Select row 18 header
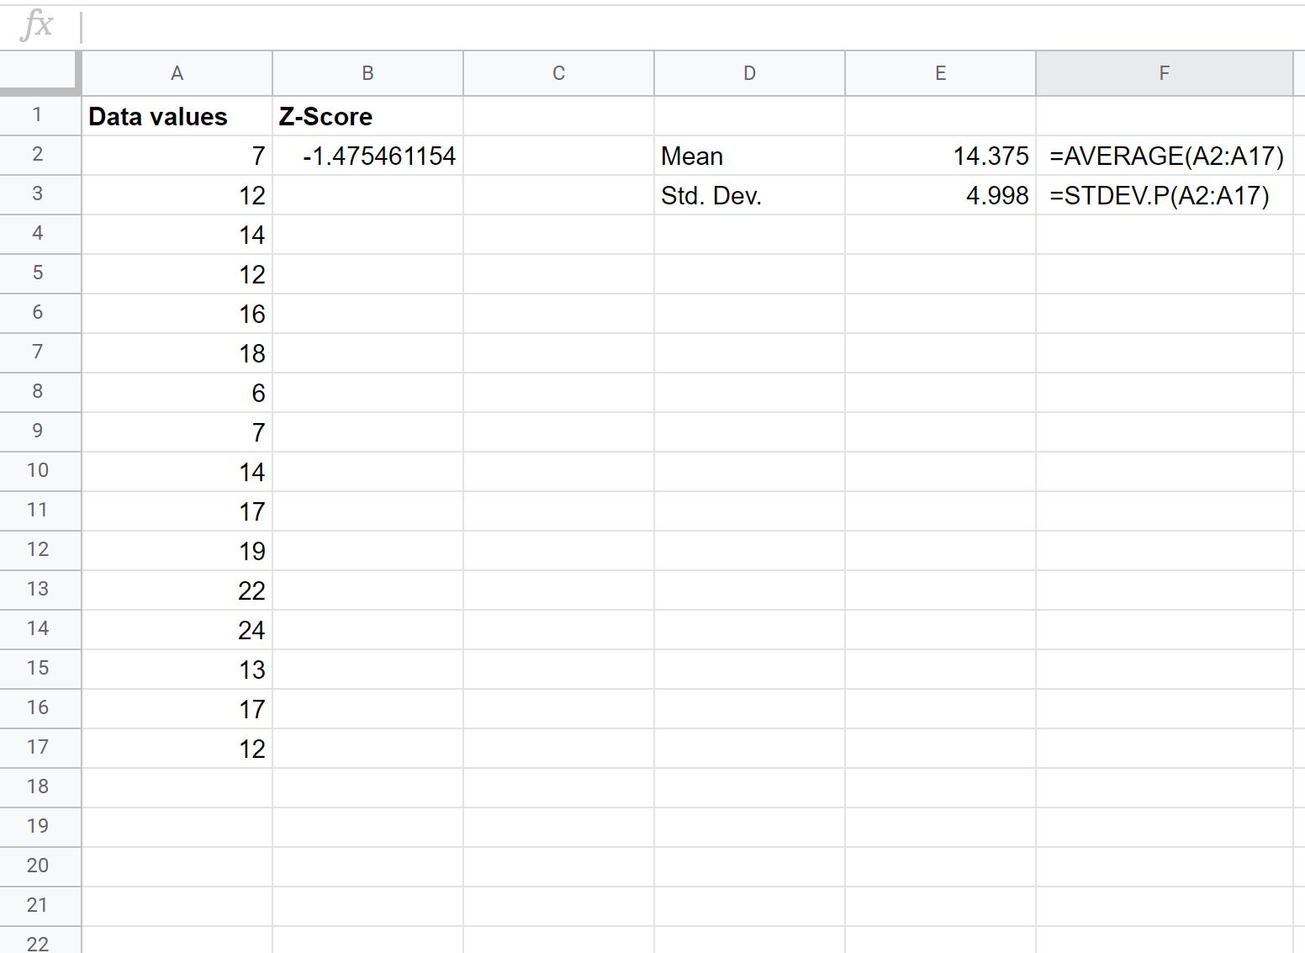1305x953 pixels. (x=40, y=787)
